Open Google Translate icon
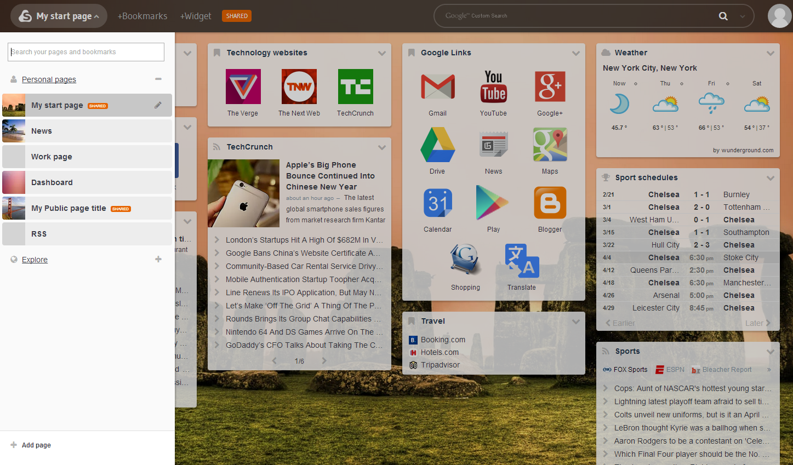The height and width of the screenshot is (465, 793). 521,260
